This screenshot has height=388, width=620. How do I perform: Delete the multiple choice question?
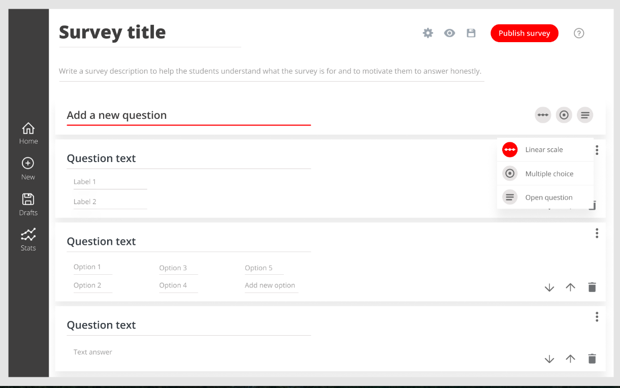tap(592, 287)
